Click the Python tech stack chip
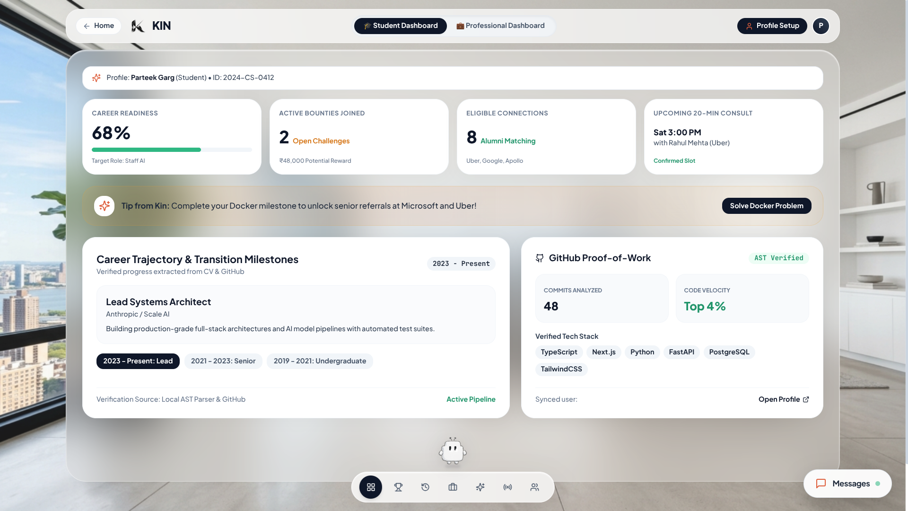The image size is (908, 511). pyautogui.click(x=642, y=352)
